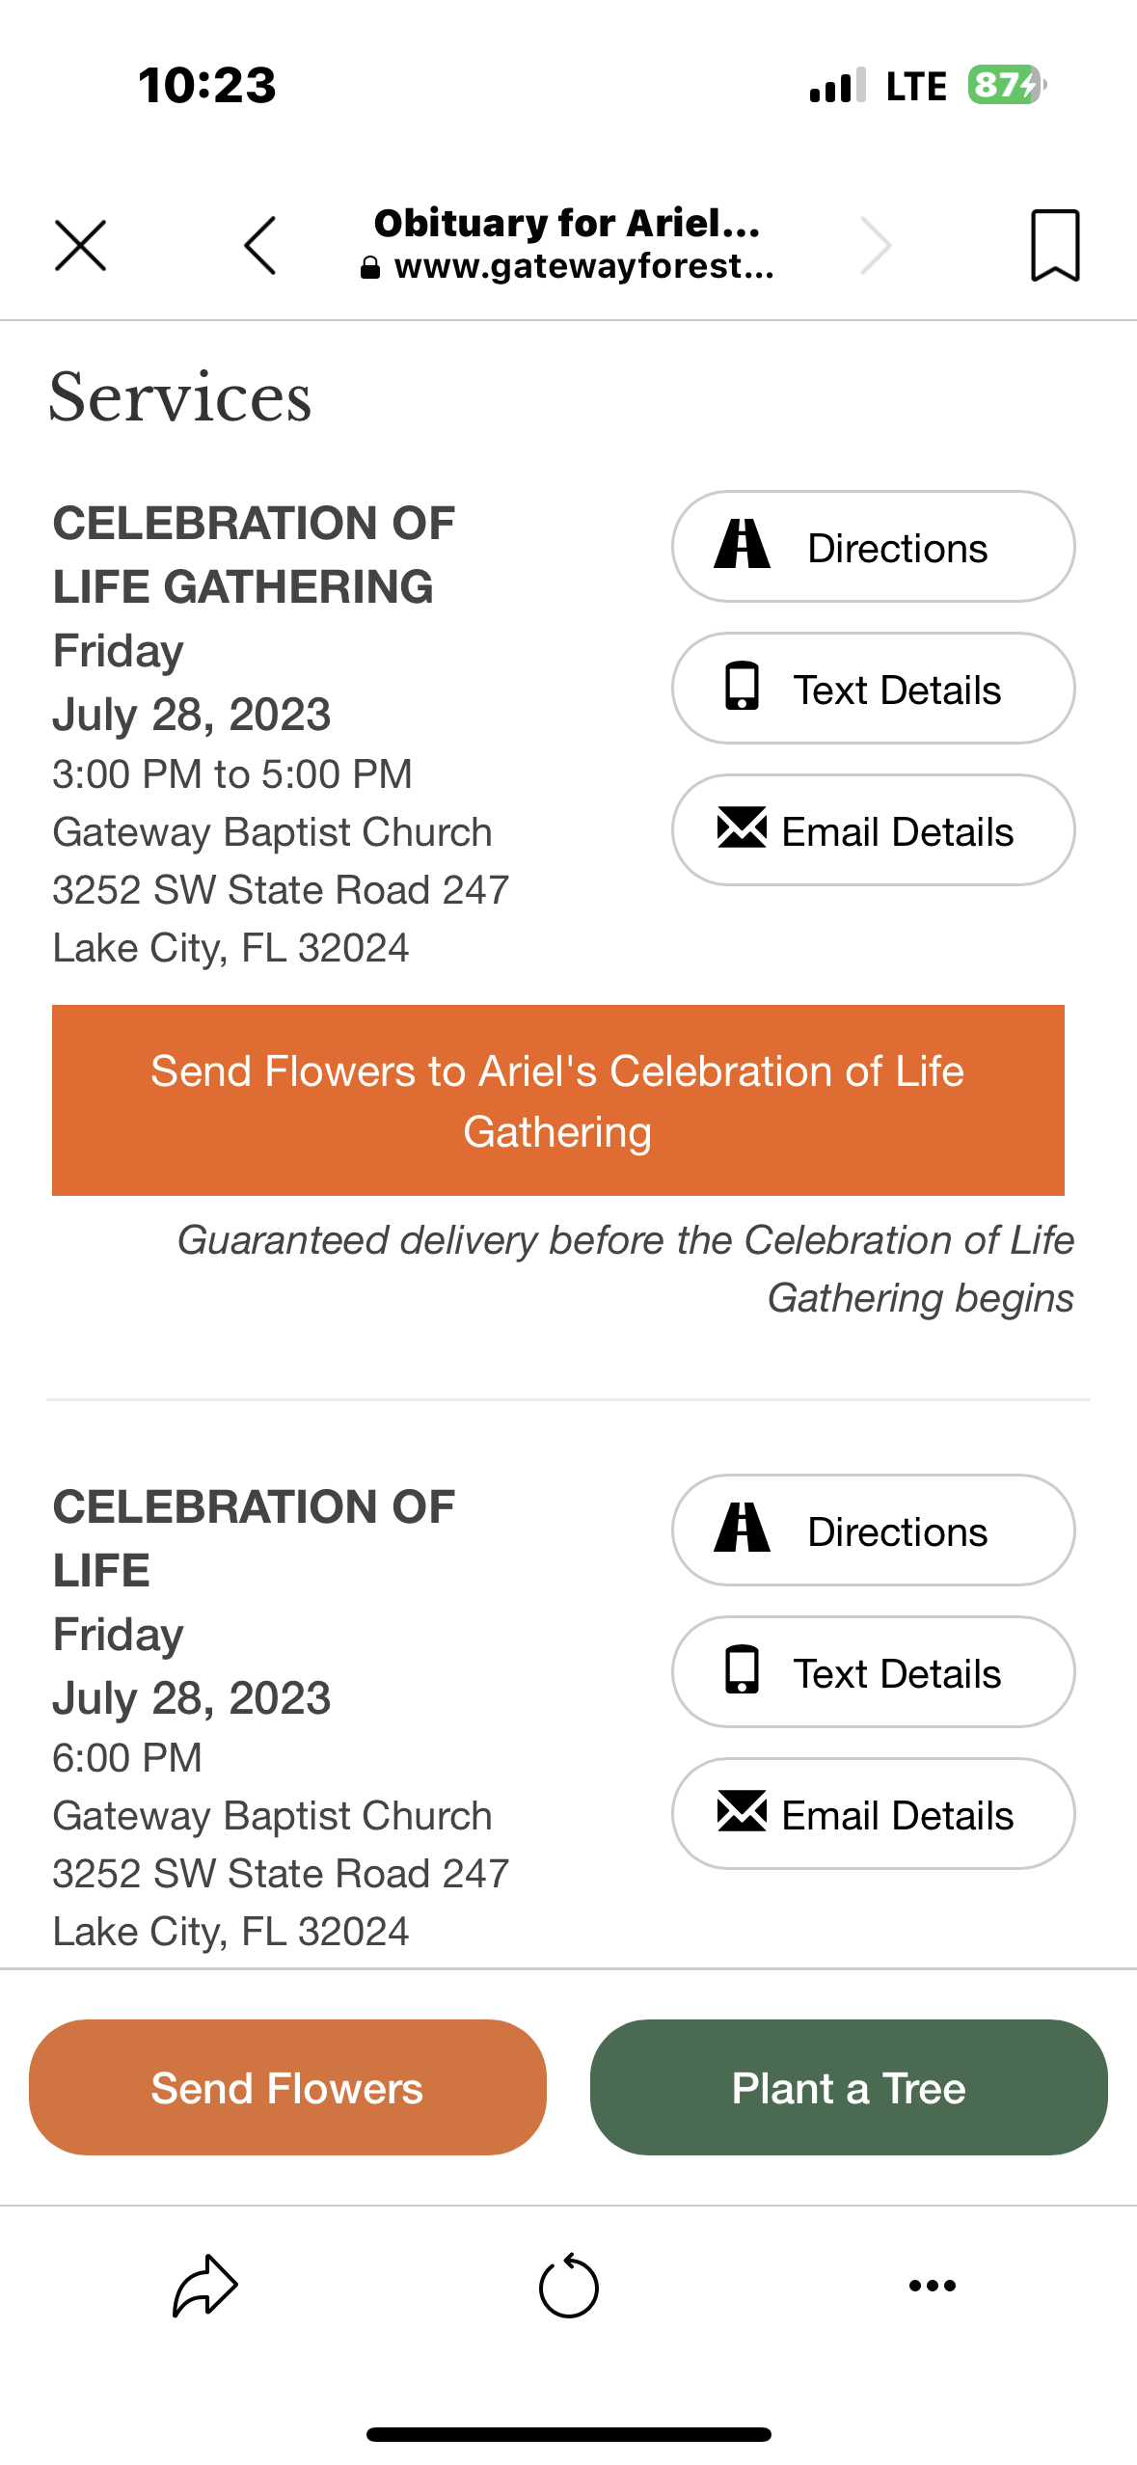Open the three-dots more options menu
This screenshot has width=1137, height=2465.
(x=932, y=2285)
